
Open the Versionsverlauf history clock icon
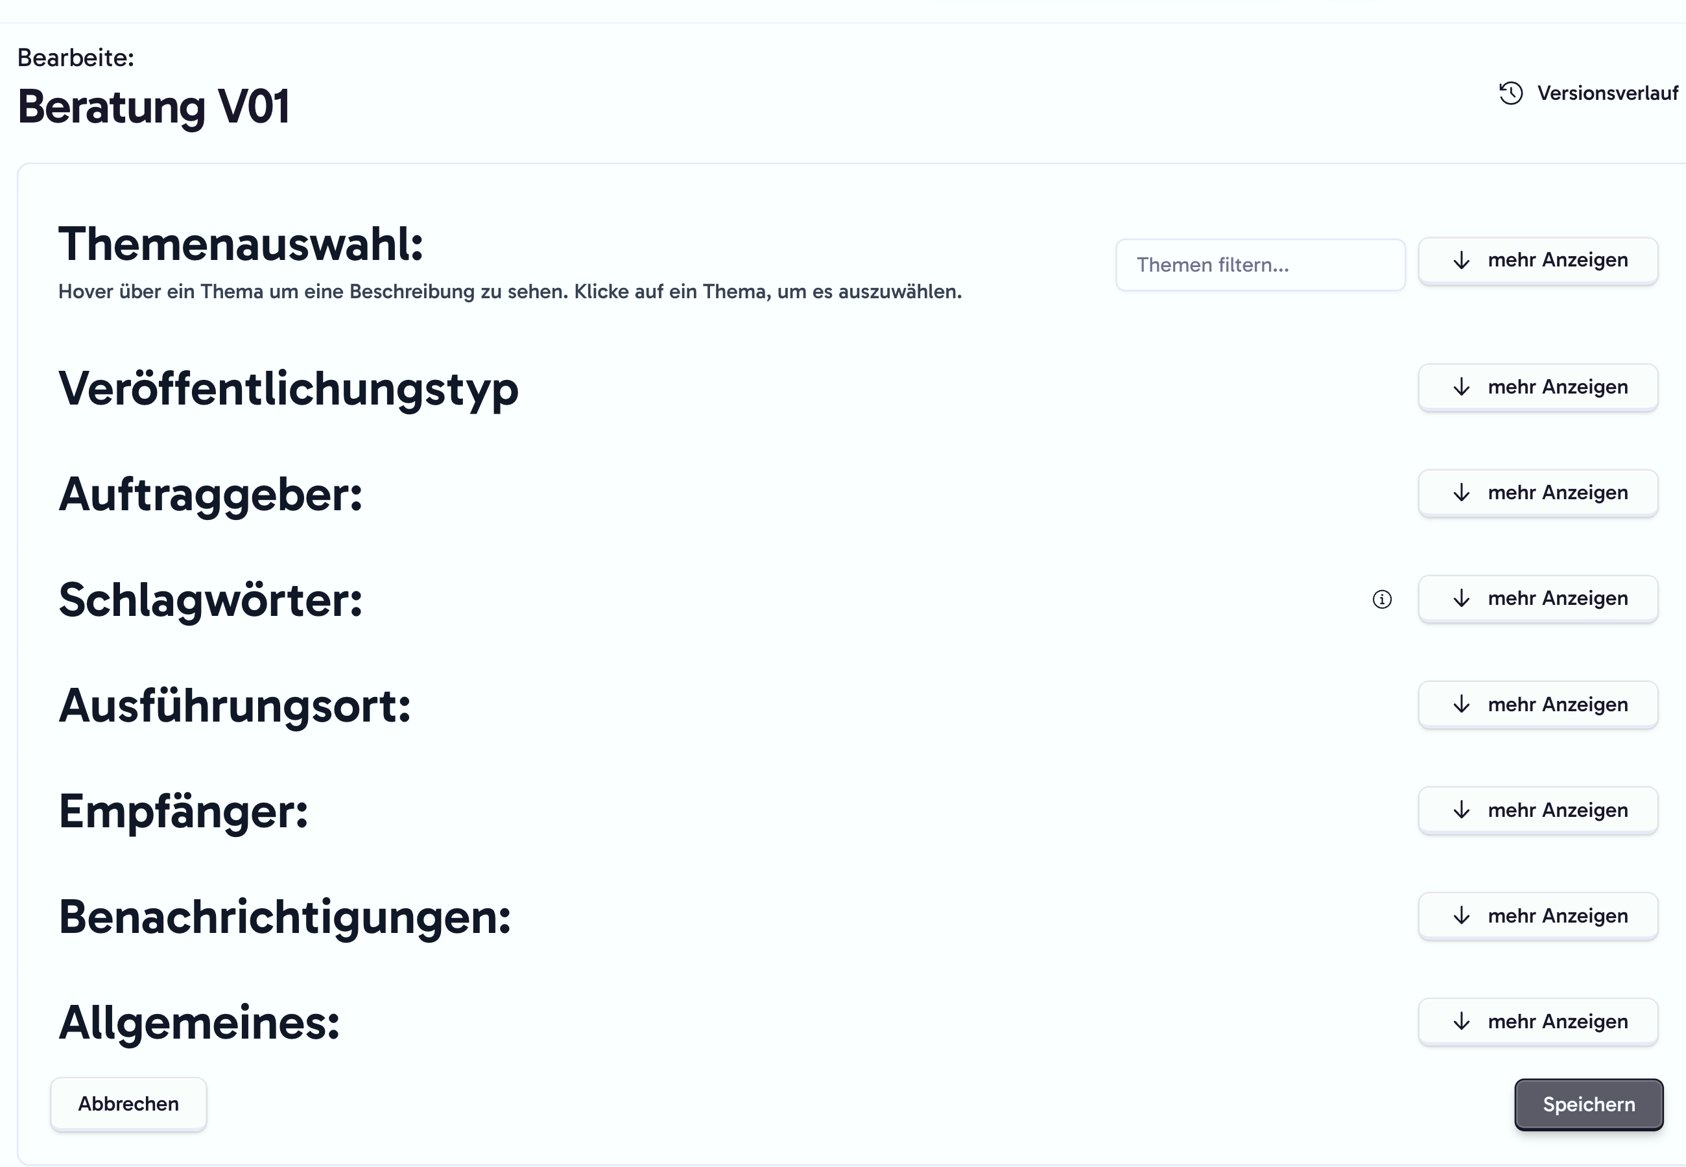click(1510, 93)
